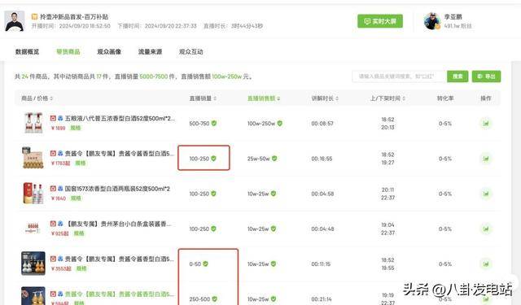Open the 观众画像 tab
This screenshot has height=305, width=521.
[109, 52]
